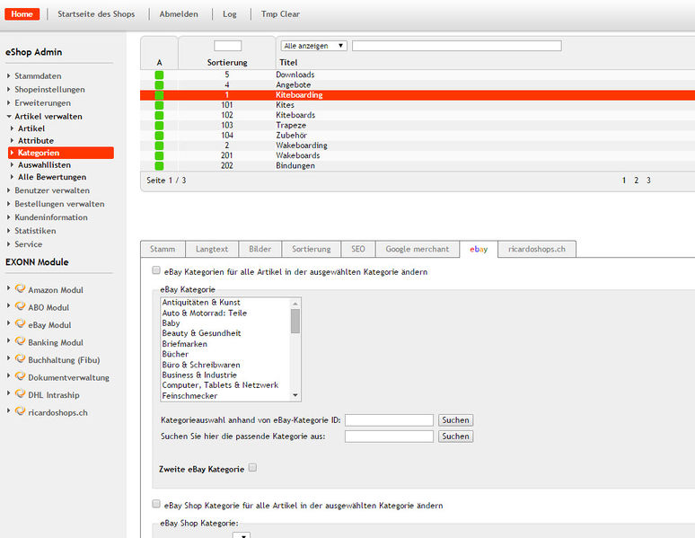The height and width of the screenshot is (538, 695).
Task: Open the Langtext tab
Action: pos(211,249)
